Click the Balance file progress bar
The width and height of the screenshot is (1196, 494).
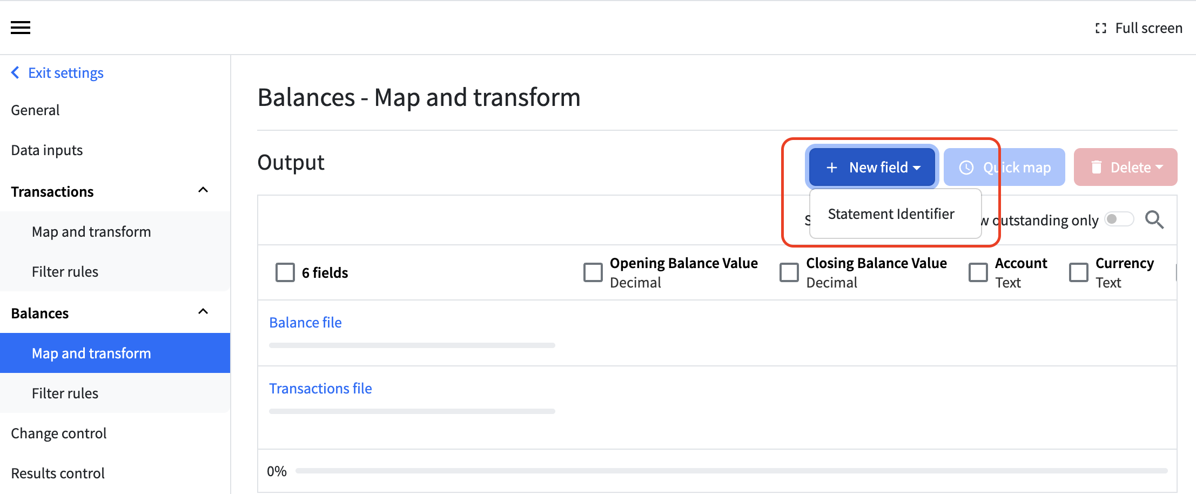click(412, 345)
